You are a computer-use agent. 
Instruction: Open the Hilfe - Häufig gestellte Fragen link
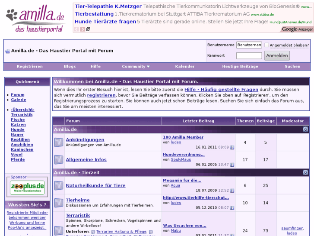tap(221, 90)
